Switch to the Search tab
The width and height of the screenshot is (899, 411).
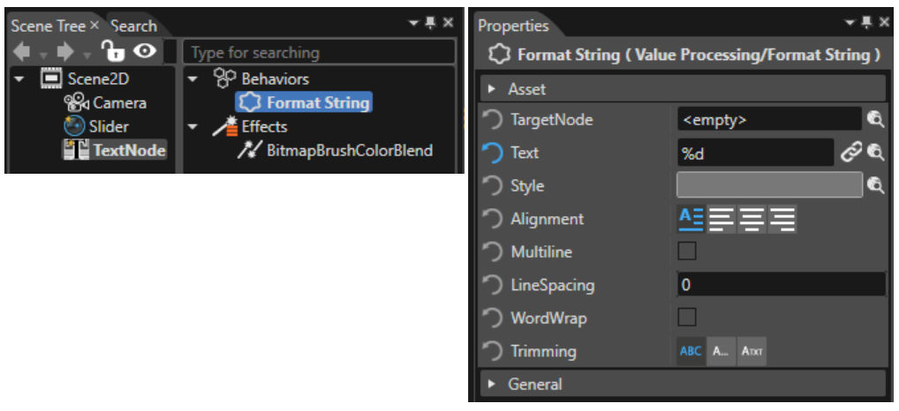133,26
